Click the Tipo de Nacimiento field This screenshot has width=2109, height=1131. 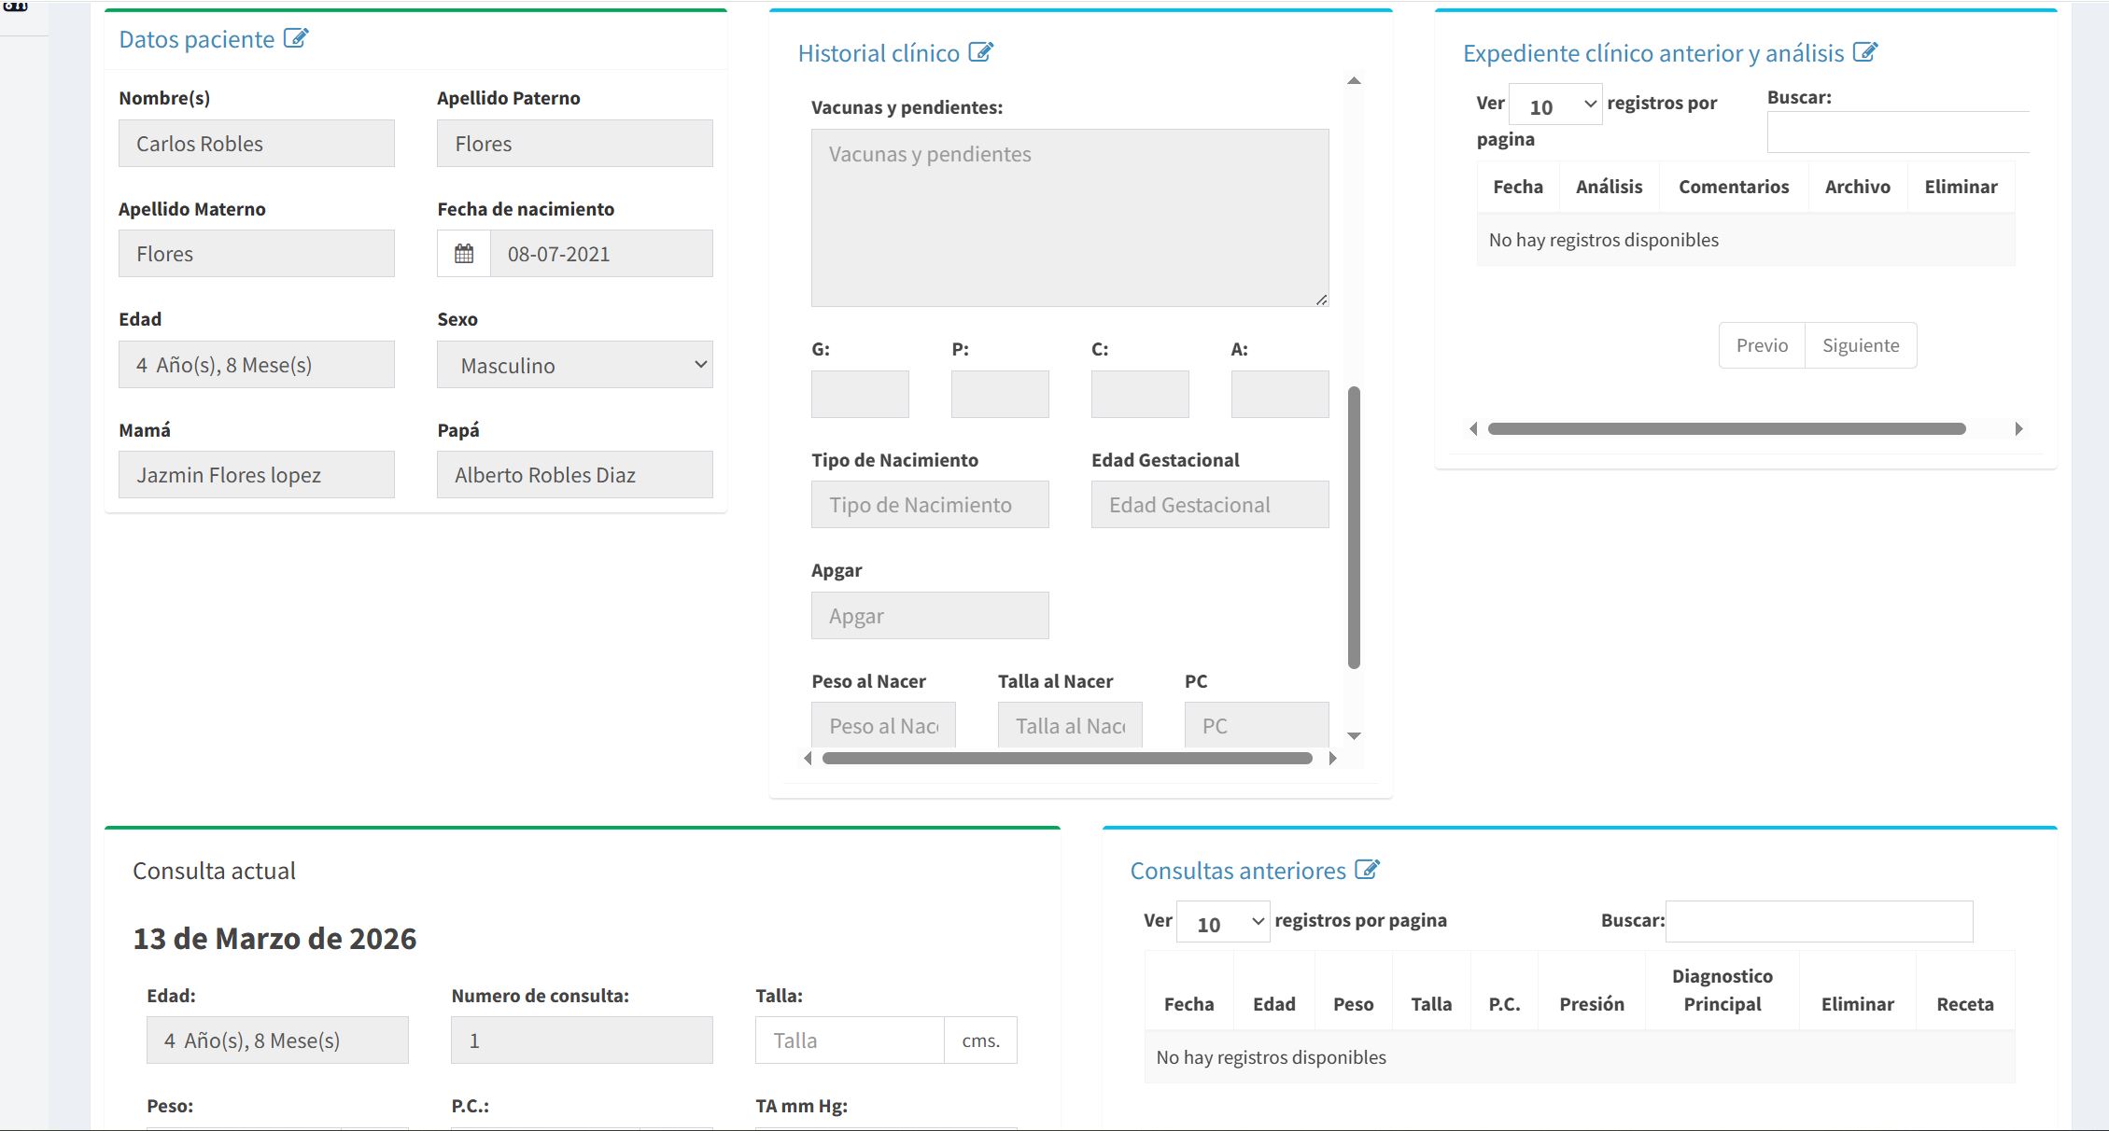(930, 504)
